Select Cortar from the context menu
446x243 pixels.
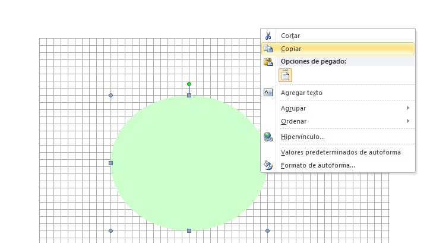(x=338, y=36)
